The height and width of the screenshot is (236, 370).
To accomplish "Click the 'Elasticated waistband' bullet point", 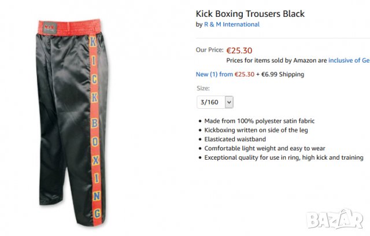I will coord(235,139).
